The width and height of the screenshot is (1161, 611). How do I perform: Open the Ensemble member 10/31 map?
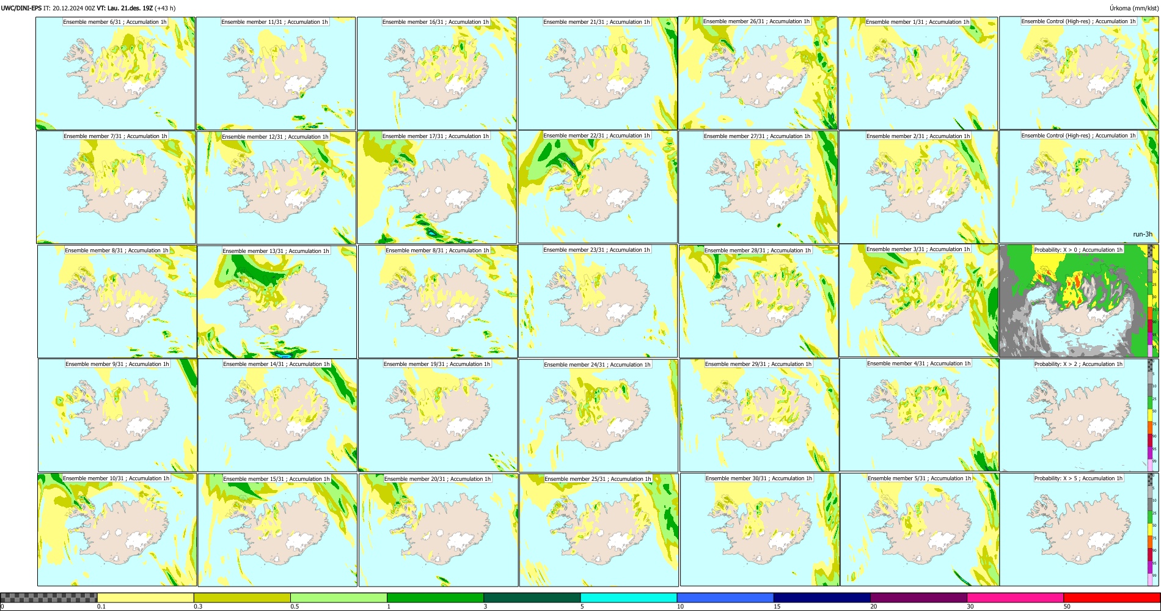(117, 530)
